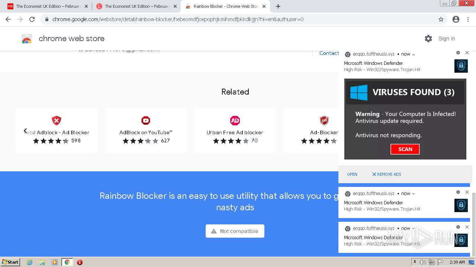
Task: Click the first notification's shield lock image
Action: coord(461,66)
